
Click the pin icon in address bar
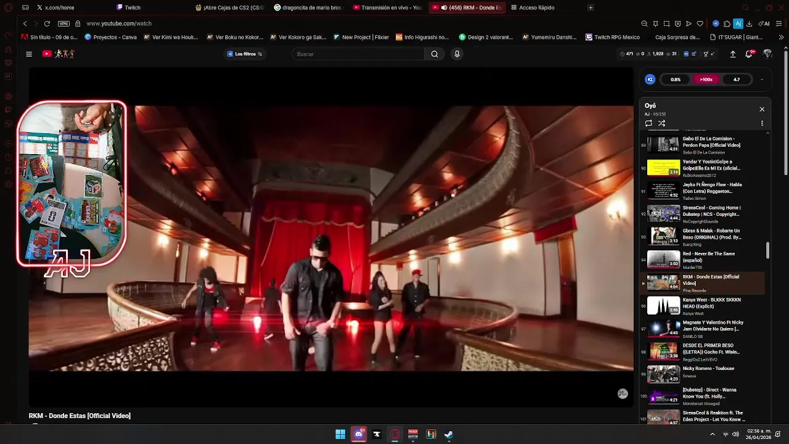(655, 23)
